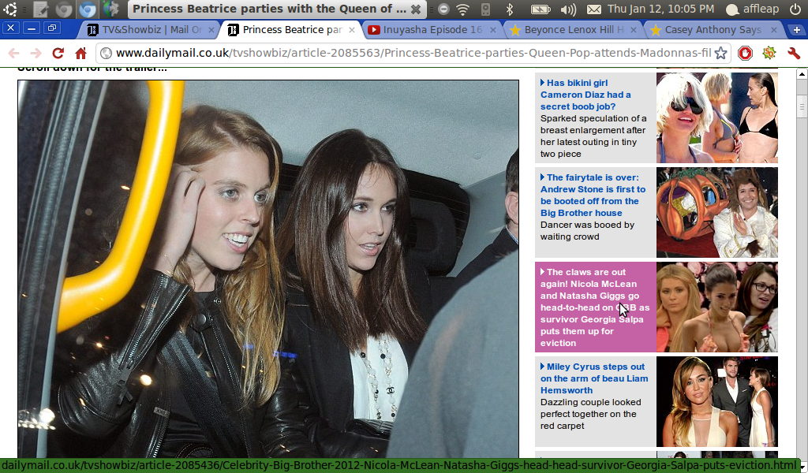Click the Andrew Stone pumpkin carriage thumbnail

point(716,212)
